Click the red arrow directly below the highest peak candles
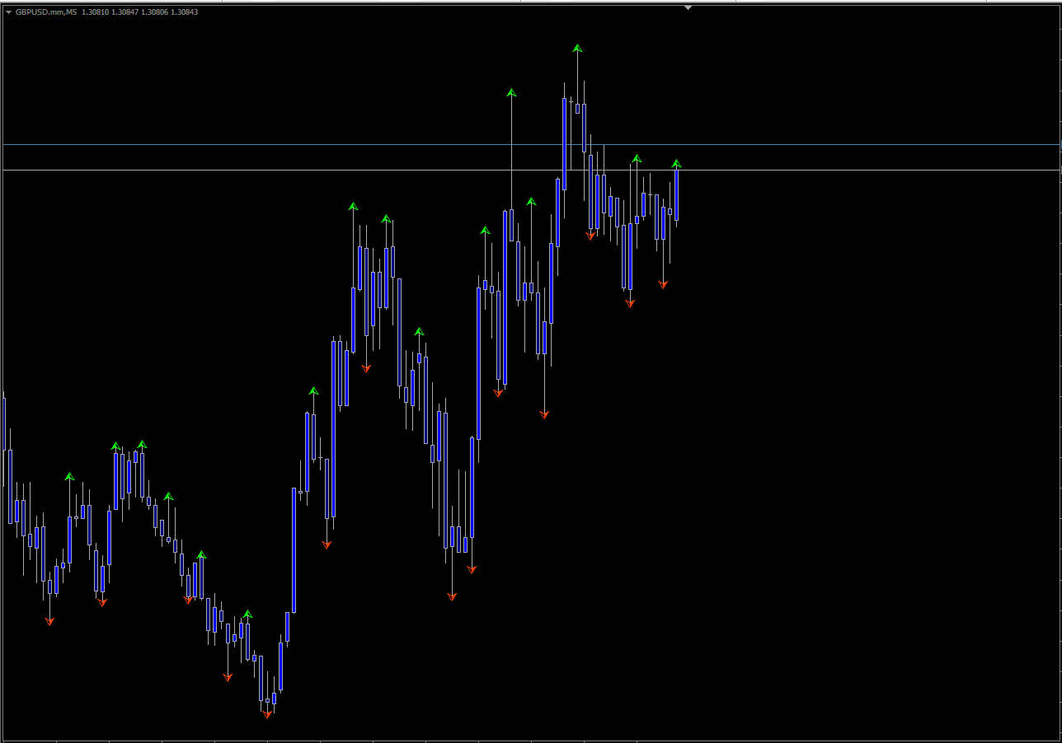Viewport: 1062px width, 743px height. [590, 236]
